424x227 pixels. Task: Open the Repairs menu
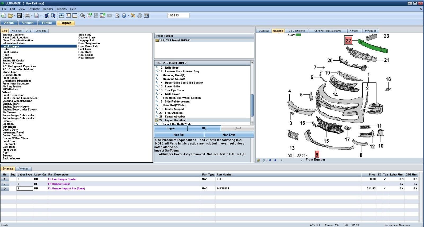pos(48,9)
